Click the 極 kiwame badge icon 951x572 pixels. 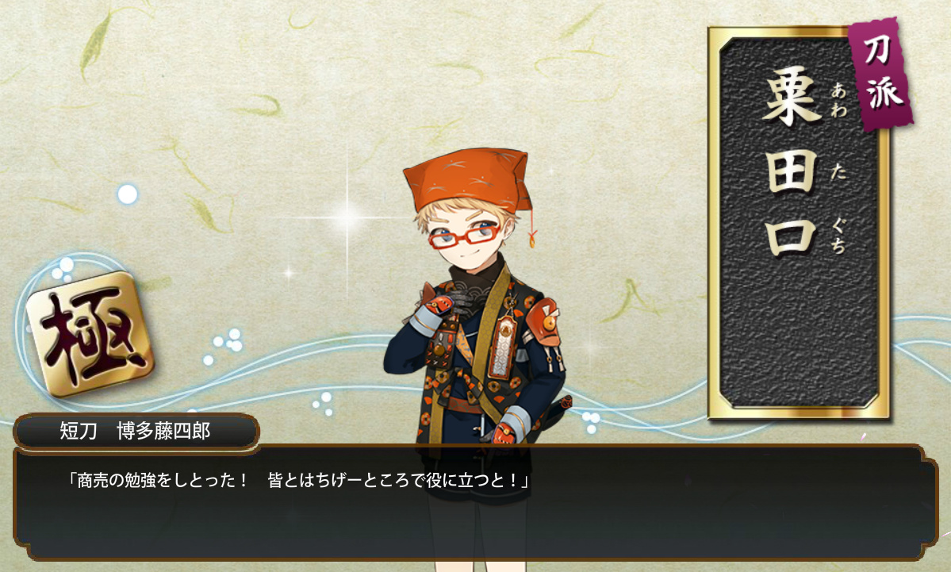click(x=90, y=332)
